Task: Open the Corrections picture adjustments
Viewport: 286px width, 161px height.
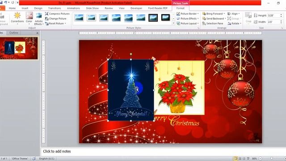Action: [x=17, y=18]
